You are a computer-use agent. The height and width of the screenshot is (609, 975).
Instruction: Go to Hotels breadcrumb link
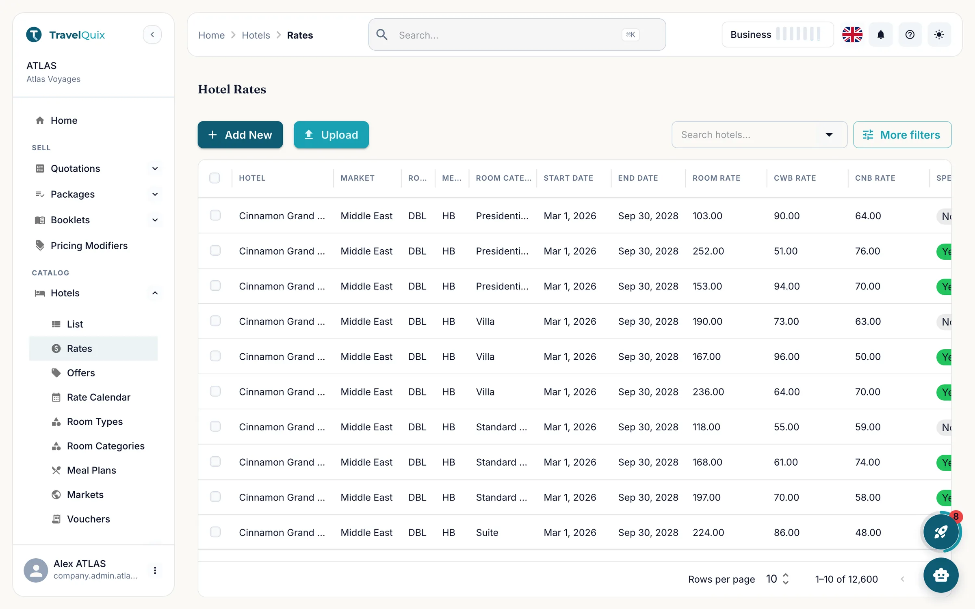pos(256,35)
